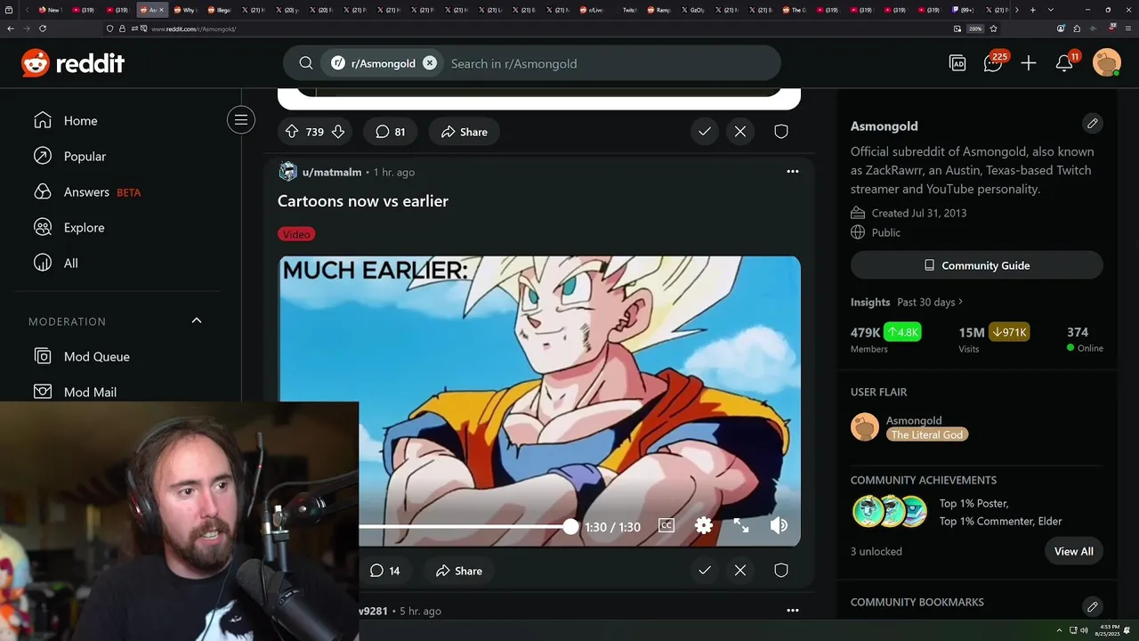Go back in the browser

click(11, 28)
